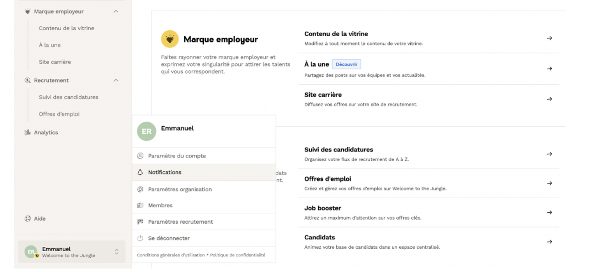
Task: Click the Aide lifebuoy icon
Action: tap(28, 219)
